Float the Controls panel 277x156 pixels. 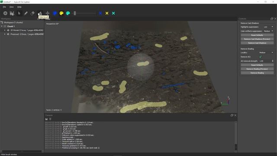tap(272, 19)
